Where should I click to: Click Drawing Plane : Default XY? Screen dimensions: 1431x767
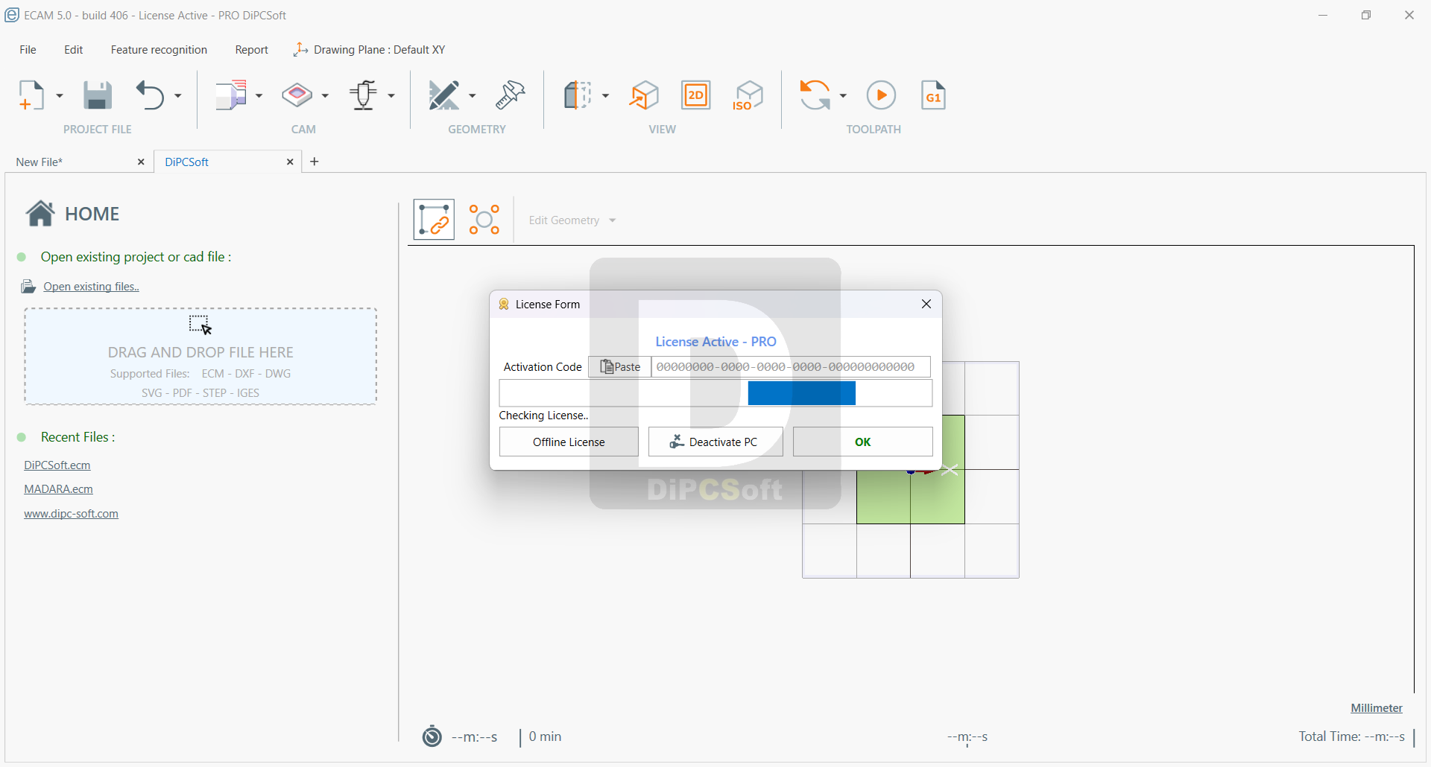(370, 50)
